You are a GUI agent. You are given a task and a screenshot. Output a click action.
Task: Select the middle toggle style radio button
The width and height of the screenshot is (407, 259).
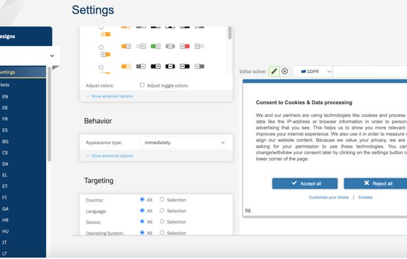pyautogui.click(x=101, y=47)
